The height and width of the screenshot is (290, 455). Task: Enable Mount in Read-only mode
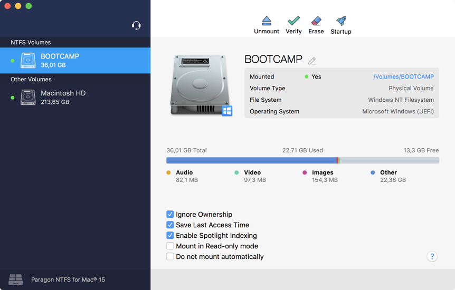[170, 246]
